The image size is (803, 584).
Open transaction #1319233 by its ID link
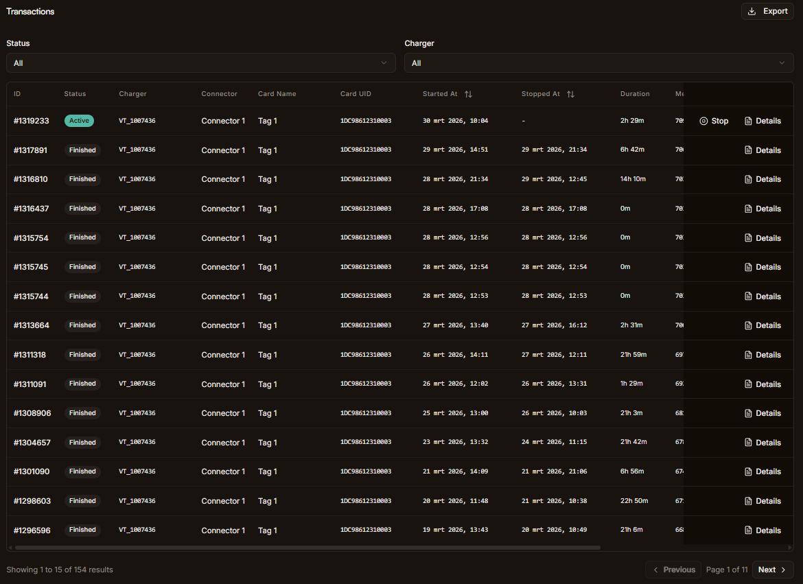coord(32,121)
